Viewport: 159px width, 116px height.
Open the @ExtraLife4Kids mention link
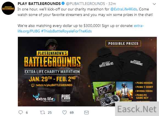click(x=124, y=9)
